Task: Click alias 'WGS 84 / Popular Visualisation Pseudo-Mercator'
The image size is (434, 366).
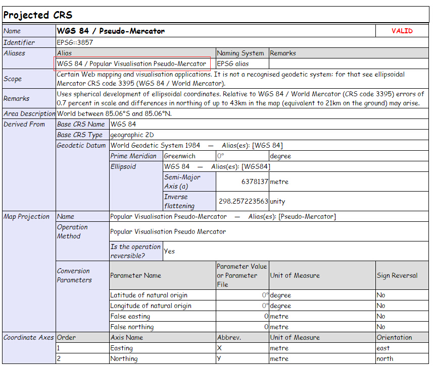Action: point(131,64)
